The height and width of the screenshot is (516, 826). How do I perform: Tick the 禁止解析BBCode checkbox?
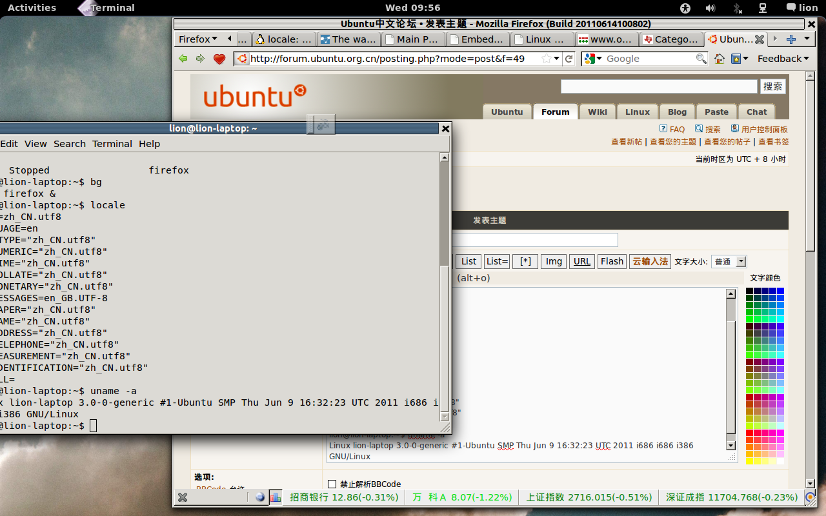click(332, 484)
